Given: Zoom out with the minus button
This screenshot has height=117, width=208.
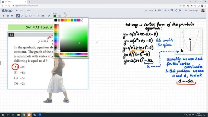Looking at the screenshot, I should coord(146,10).
